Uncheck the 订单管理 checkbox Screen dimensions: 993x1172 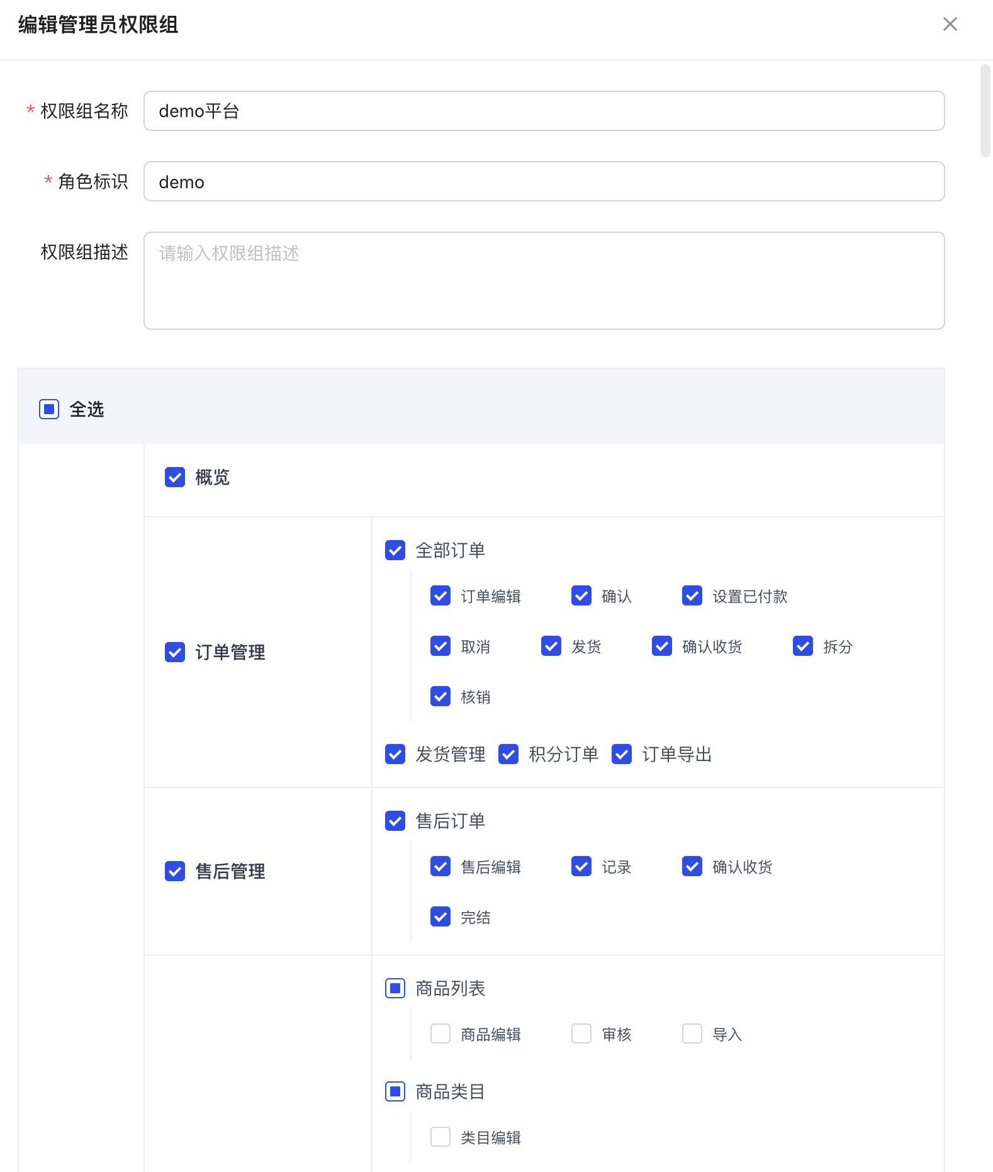tap(175, 652)
